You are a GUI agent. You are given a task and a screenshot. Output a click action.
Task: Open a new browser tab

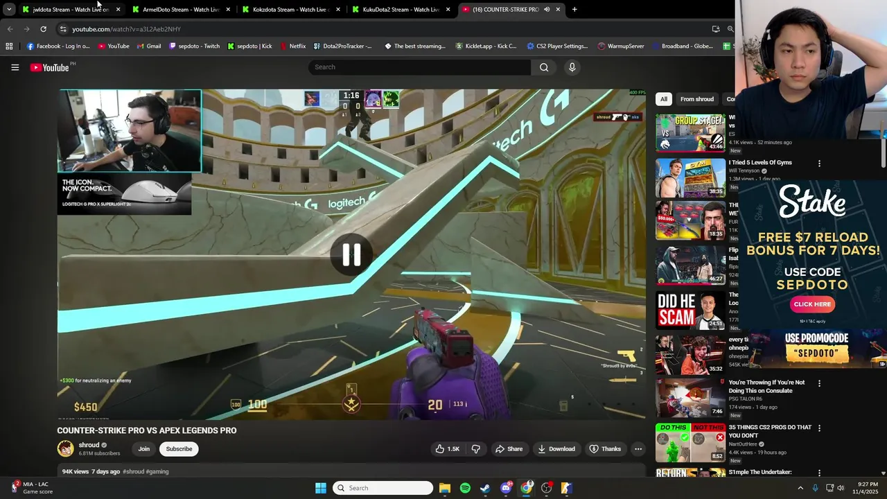coord(574,10)
